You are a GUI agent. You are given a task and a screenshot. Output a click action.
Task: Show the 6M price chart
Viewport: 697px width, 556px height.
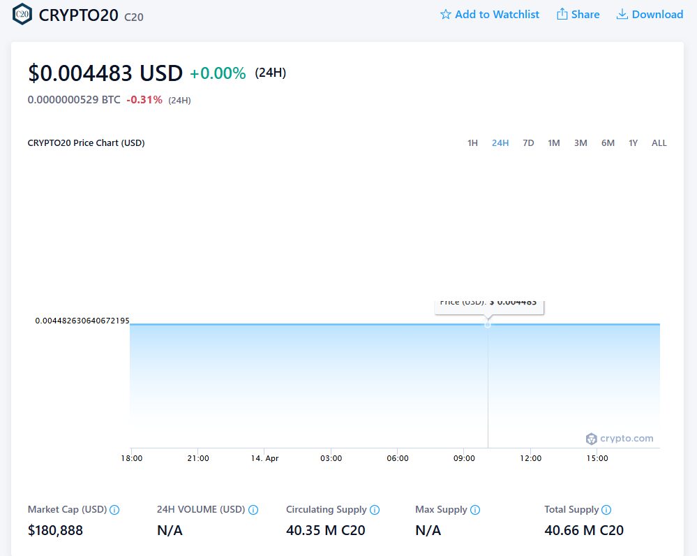tap(608, 143)
